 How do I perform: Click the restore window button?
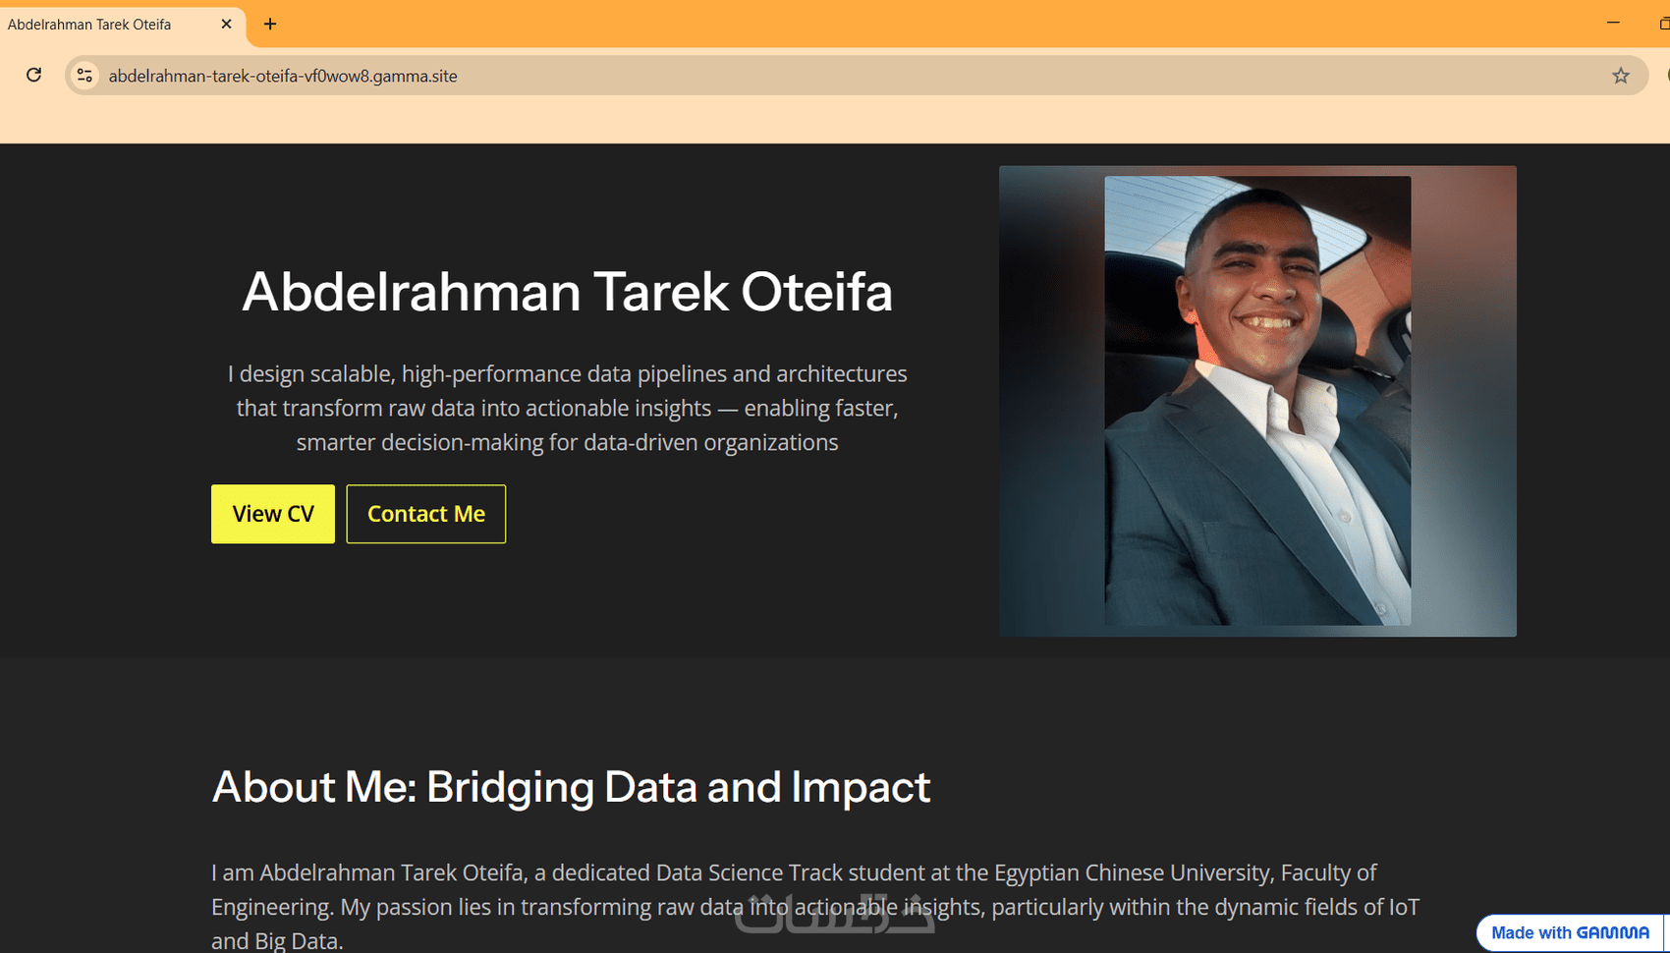[x=1663, y=23]
